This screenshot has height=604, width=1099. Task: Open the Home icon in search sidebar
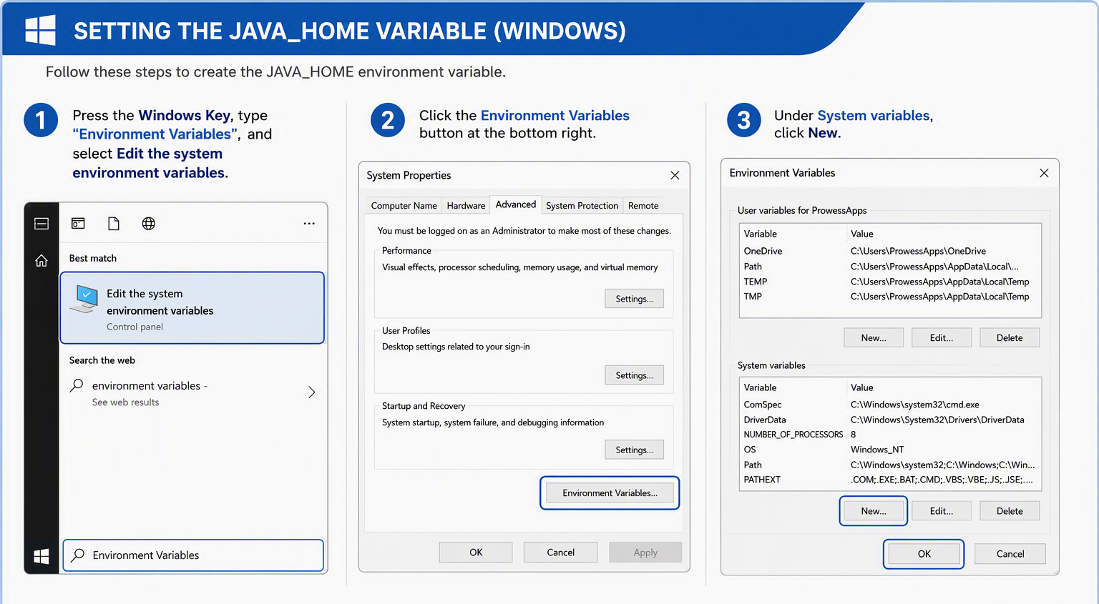point(41,260)
